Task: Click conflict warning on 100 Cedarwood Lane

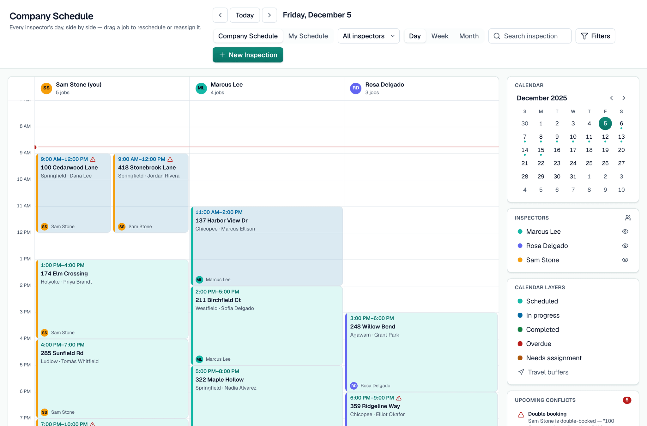Action: [93, 159]
